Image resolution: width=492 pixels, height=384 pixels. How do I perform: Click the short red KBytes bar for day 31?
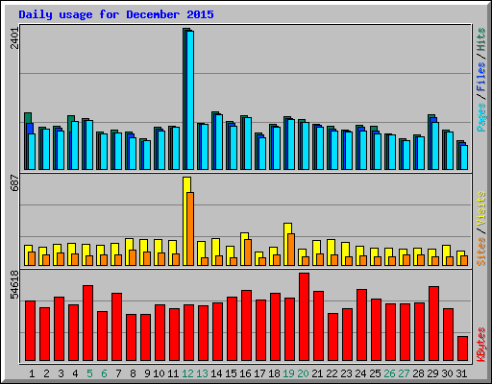462,348
